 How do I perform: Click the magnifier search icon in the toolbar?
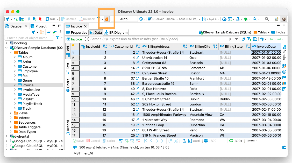click(267, 19)
